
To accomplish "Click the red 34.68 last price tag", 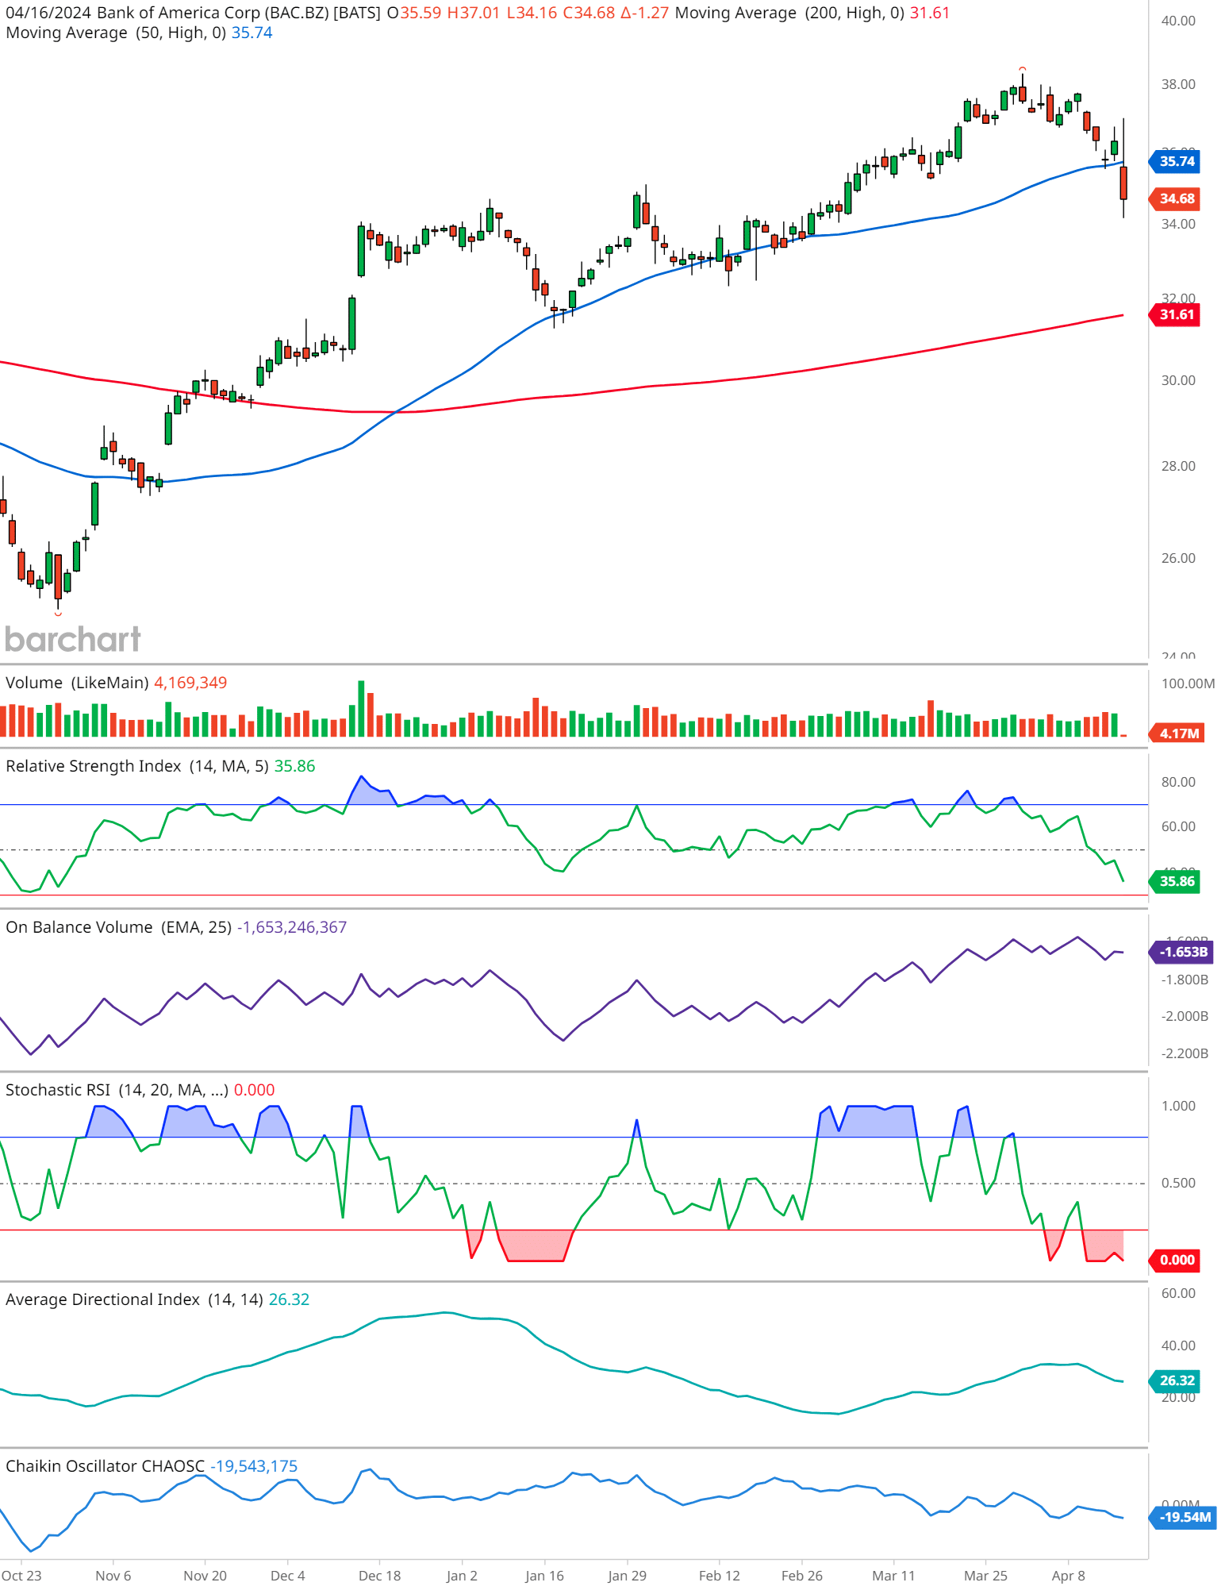I will [x=1175, y=198].
